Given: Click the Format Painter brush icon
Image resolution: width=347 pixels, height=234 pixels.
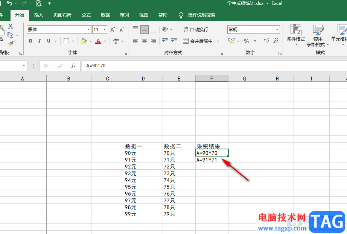Looking at the screenshot, I should pos(11,43).
